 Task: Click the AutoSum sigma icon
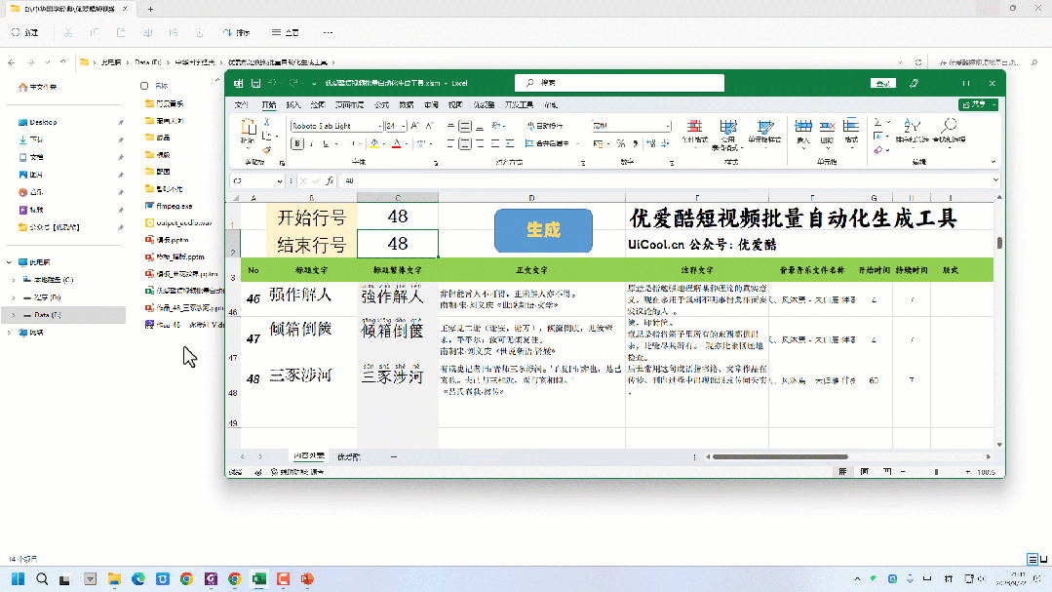(877, 122)
